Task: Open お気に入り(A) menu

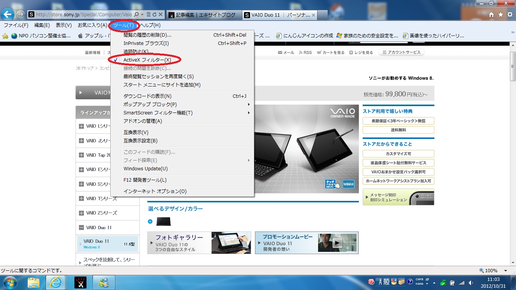Action: coord(93,25)
